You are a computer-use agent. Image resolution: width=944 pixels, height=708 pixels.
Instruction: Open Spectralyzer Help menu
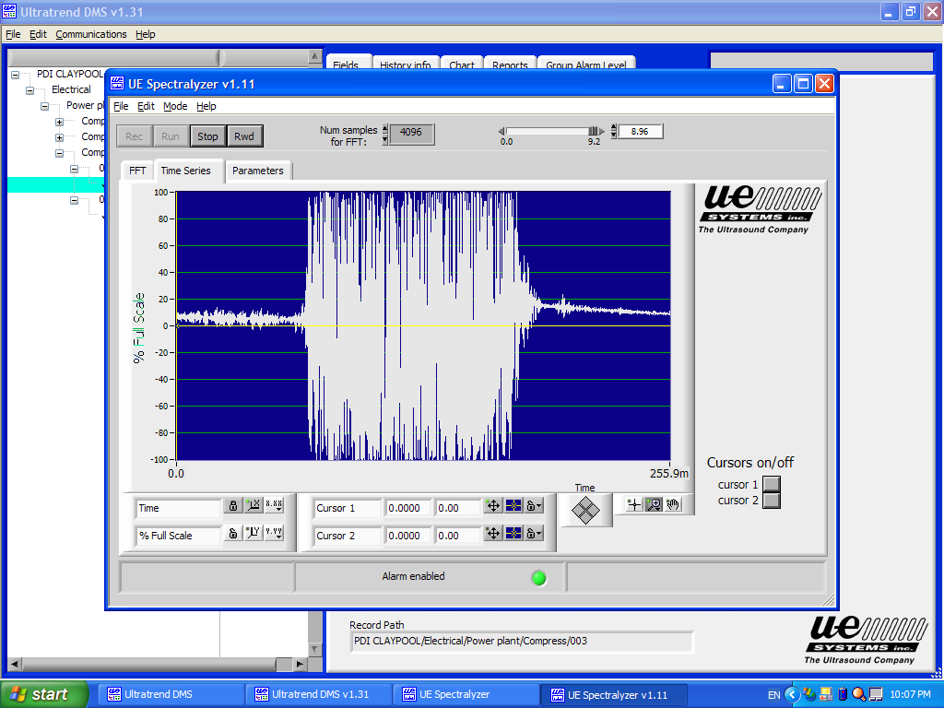pyautogui.click(x=206, y=106)
